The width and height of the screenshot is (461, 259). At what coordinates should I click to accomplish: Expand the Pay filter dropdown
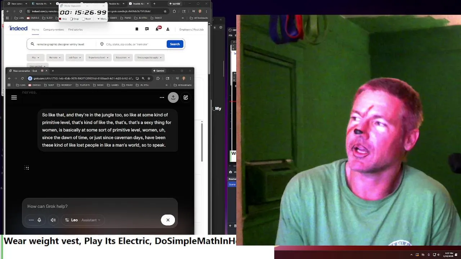(x=35, y=58)
